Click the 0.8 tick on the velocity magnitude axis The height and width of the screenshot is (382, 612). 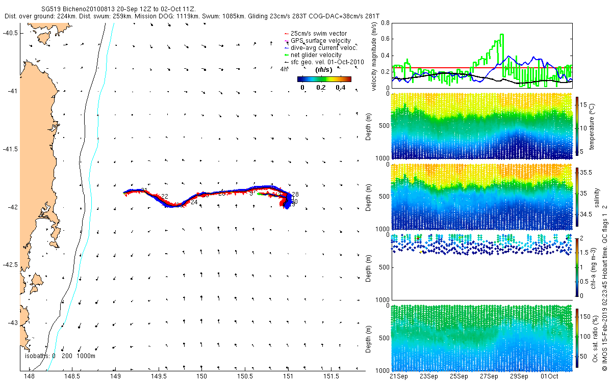point(386,23)
